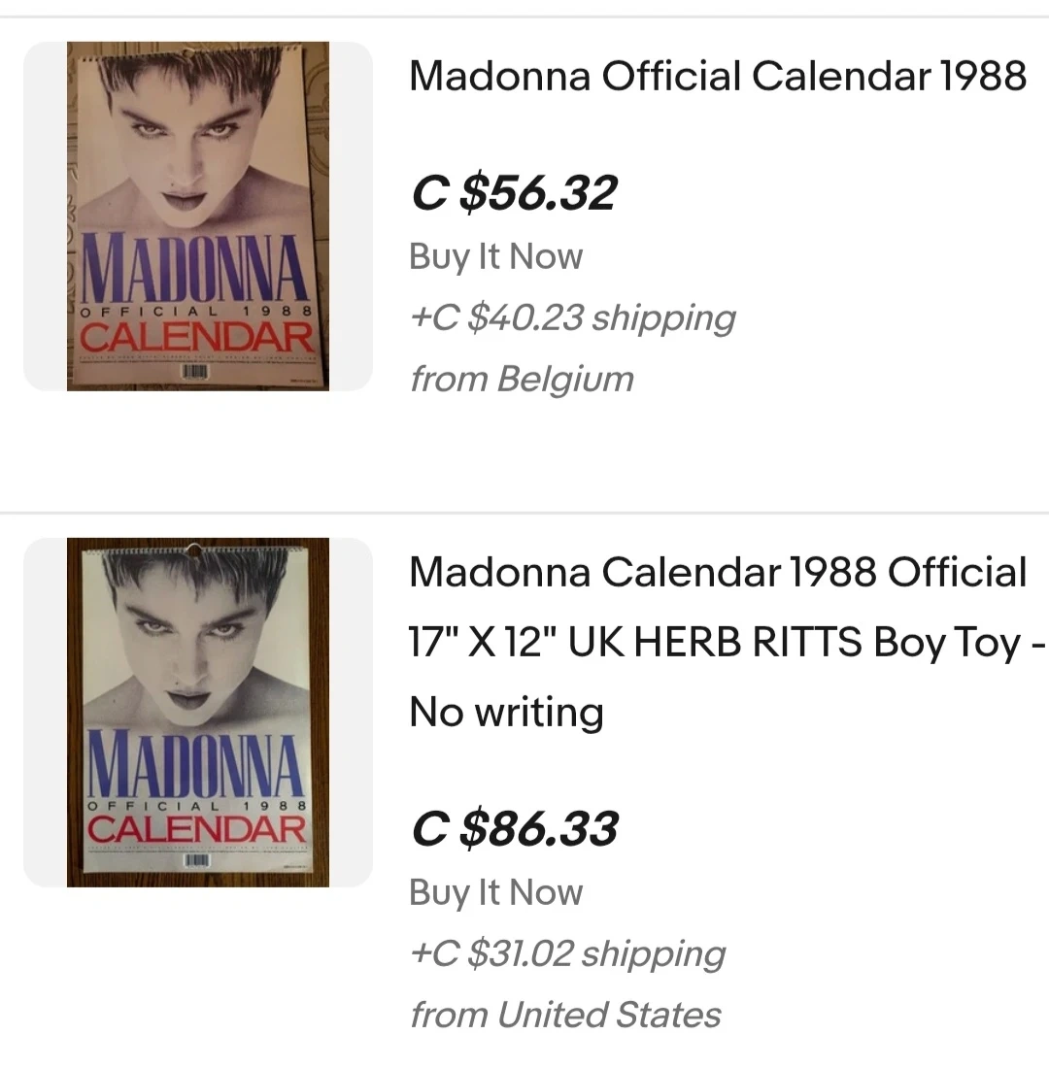Click hanging hole atop second calendar image
The height and width of the screenshot is (1068, 1049).
(x=194, y=551)
